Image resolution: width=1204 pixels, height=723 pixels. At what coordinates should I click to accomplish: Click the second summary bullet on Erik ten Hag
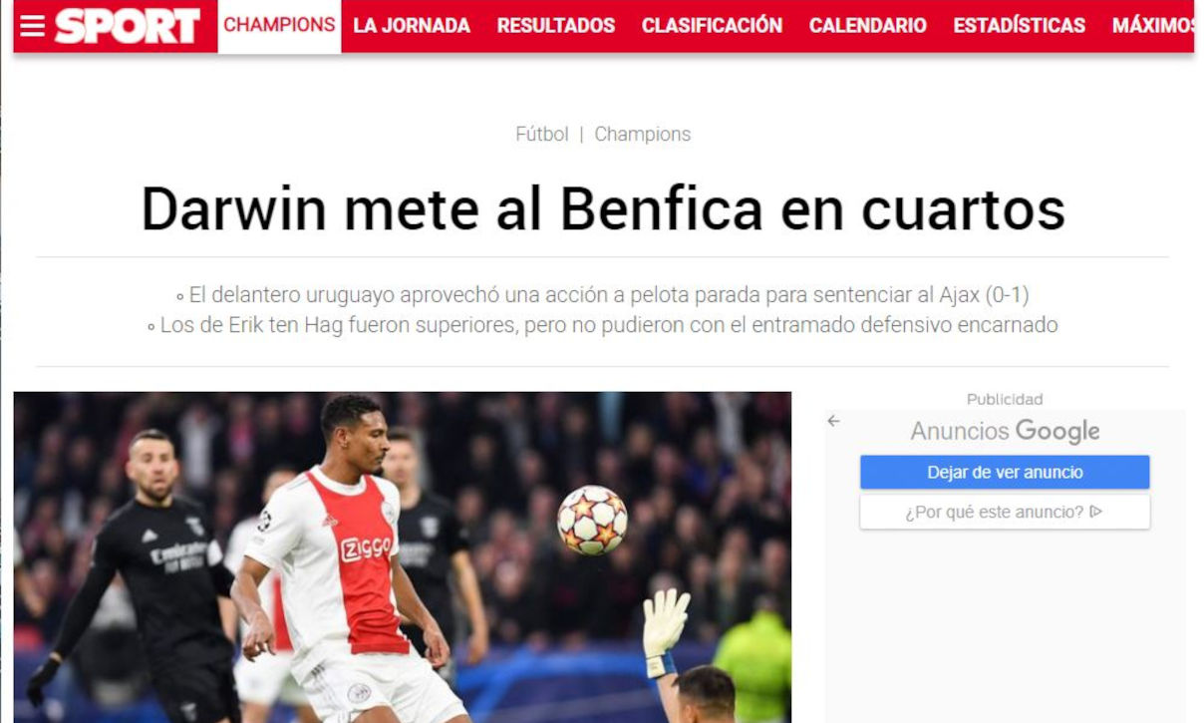click(x=602, y=325)
